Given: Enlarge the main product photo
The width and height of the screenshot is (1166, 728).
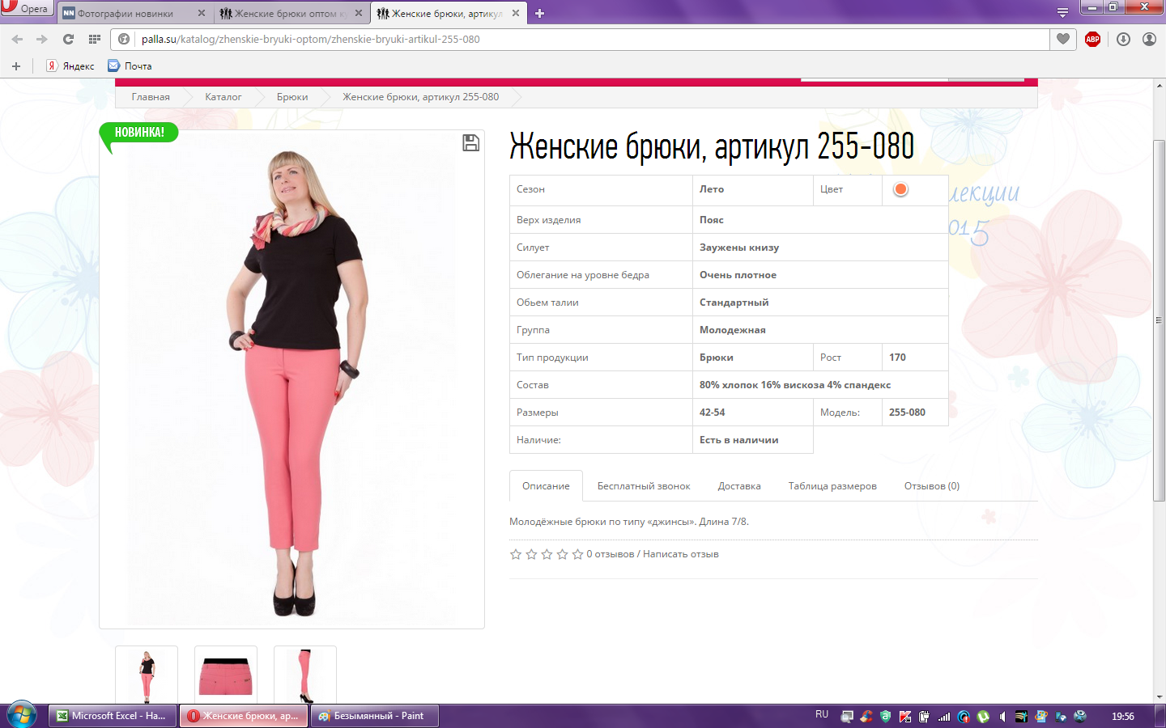Looking at the screenshot, I should (291, 379).
